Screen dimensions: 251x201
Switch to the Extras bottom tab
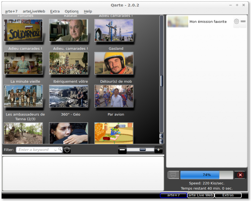pyautogui.click(x=228, y=195)
